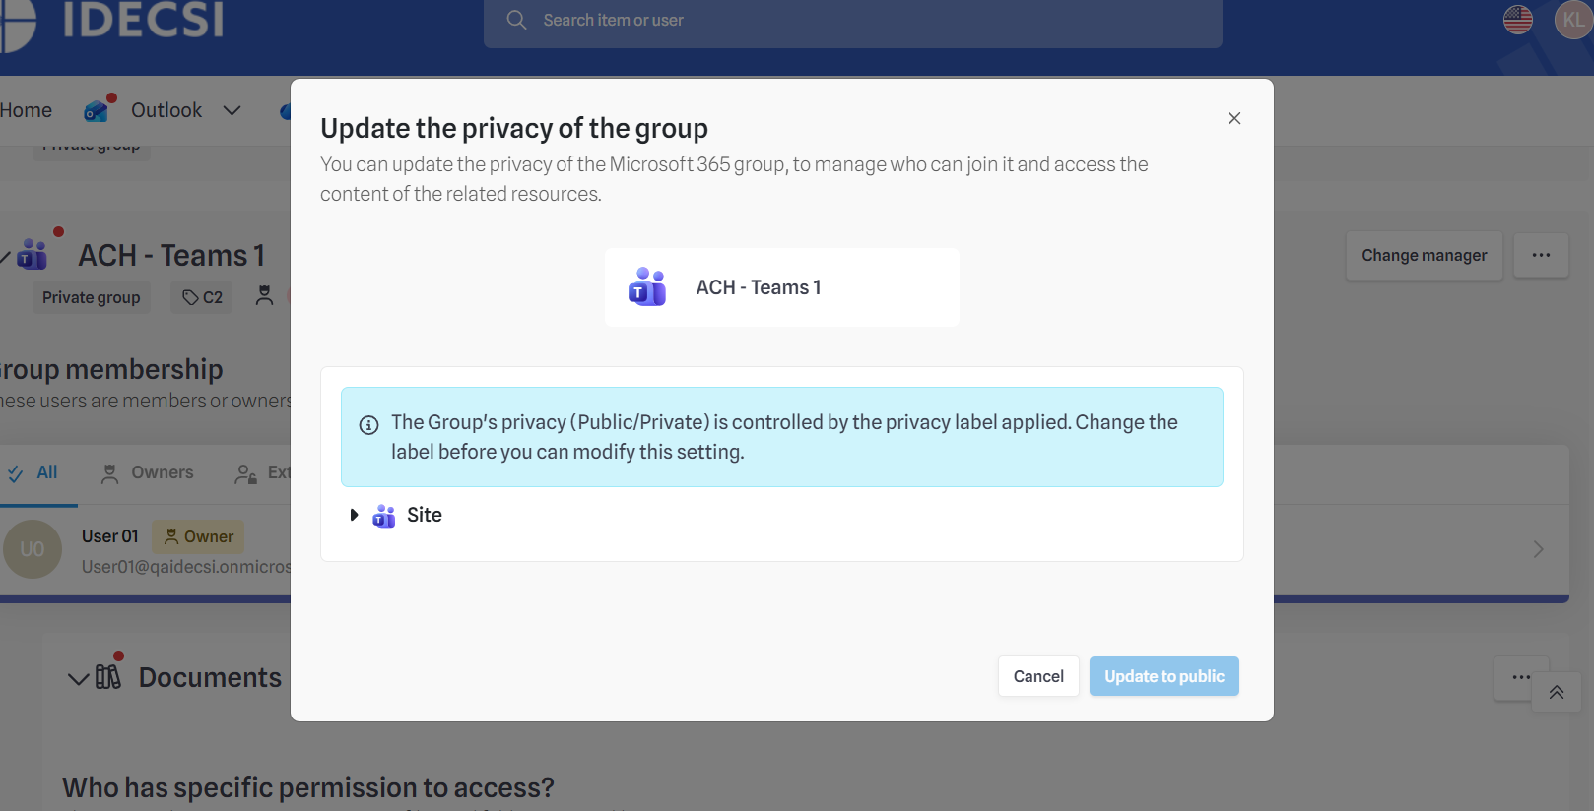The image size is (1594, 811).
Task: Open the three-dots menu next to Change manager
Action: (1541, 256)
